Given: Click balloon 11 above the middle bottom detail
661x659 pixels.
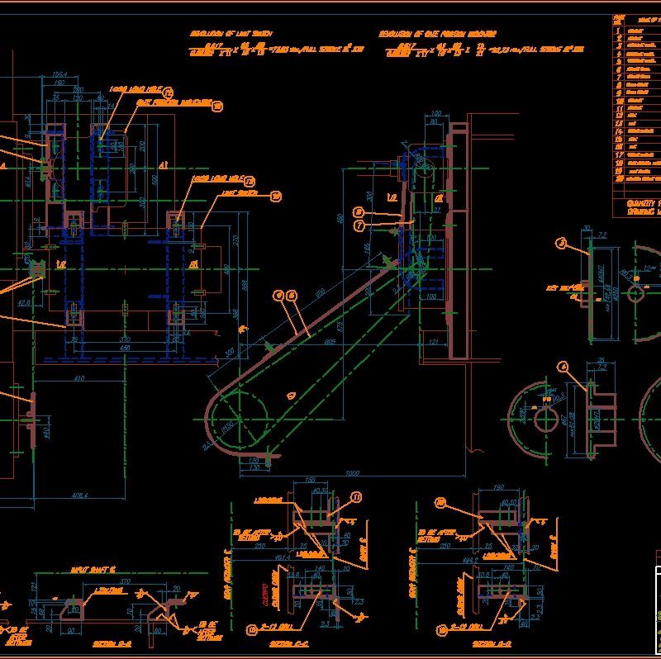Looking at the screenshot, I should pos(355,497).
